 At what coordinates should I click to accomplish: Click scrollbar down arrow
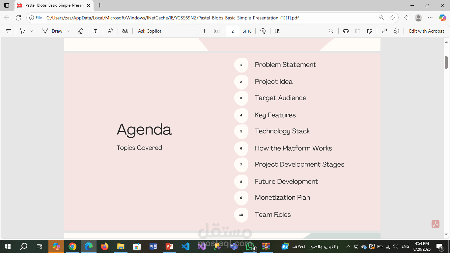tap(446, 234)
